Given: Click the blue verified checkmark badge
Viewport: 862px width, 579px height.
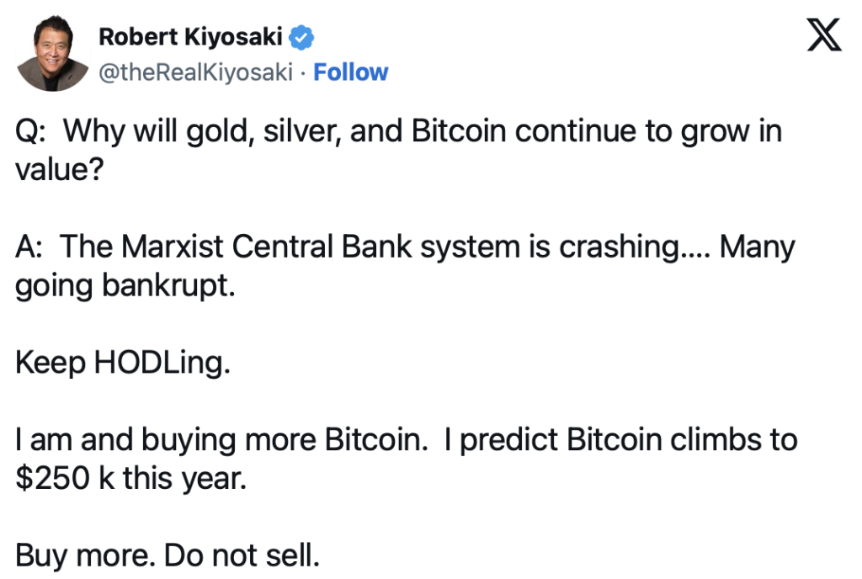Looking at the screenshot, I should pos(301,37).
